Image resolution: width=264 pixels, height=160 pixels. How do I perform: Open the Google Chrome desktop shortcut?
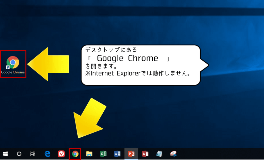(x=13, y=64)
